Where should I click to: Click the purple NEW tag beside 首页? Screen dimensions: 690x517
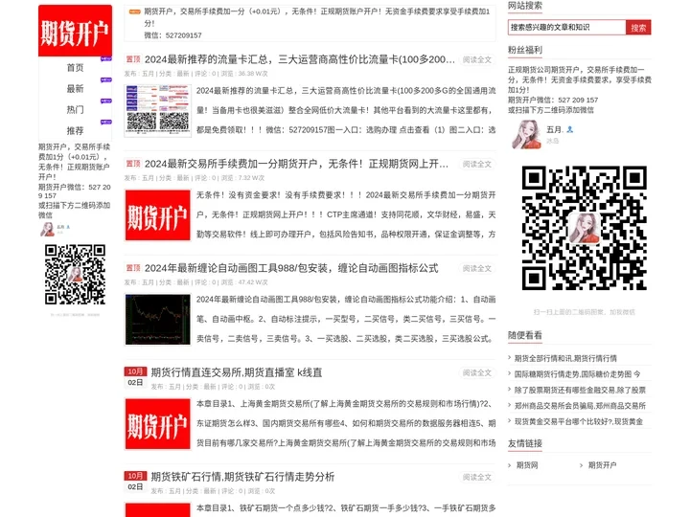(106, 58)
